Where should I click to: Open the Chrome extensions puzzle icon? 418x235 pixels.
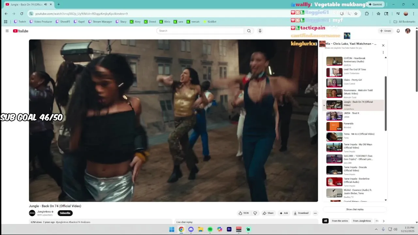pos(367,14)
